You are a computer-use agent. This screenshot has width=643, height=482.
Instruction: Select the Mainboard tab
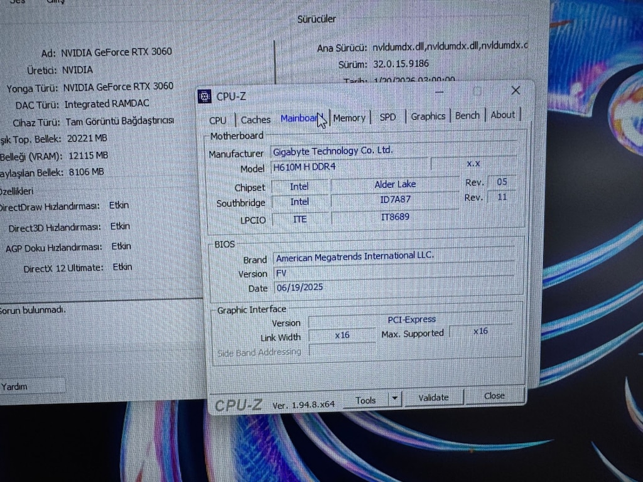pos(301,119)
